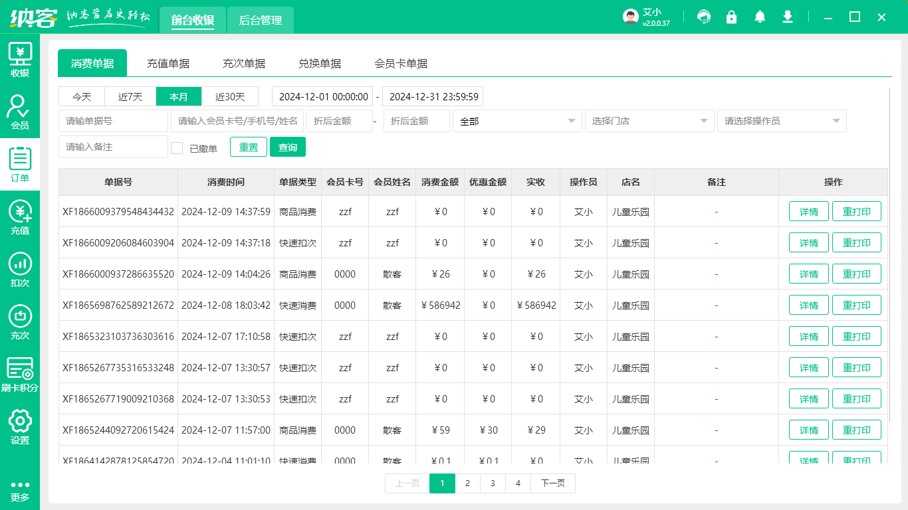908x510 pixels.
Task: Click the 扣次 deduction icon in sidebar
Action: (x=20, y=270)
